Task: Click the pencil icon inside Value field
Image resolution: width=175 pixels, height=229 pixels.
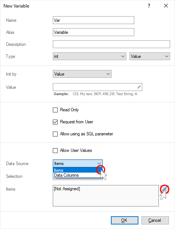Action: pyautogui.click(x=139, y=87)
